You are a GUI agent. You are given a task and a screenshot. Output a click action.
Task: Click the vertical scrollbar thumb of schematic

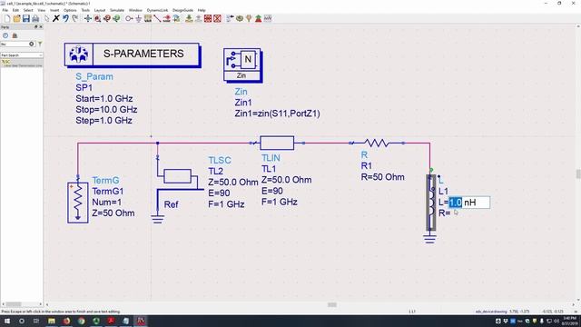click(x=578, y=173)
